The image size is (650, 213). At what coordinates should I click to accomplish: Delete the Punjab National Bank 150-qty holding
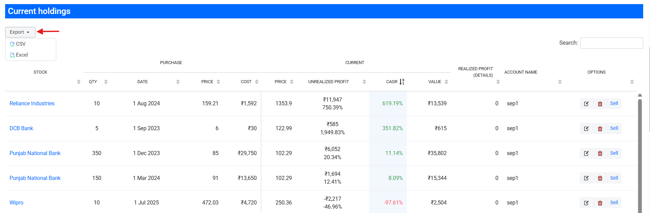600,178
